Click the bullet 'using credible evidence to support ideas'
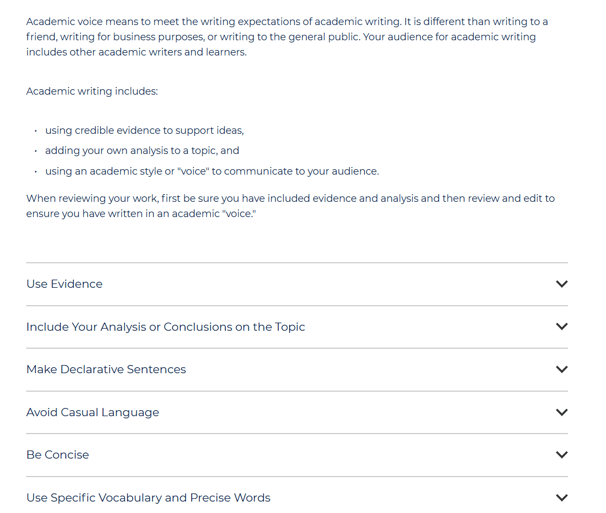Viewport: 606px width, 513px height. tap(144, 131)
